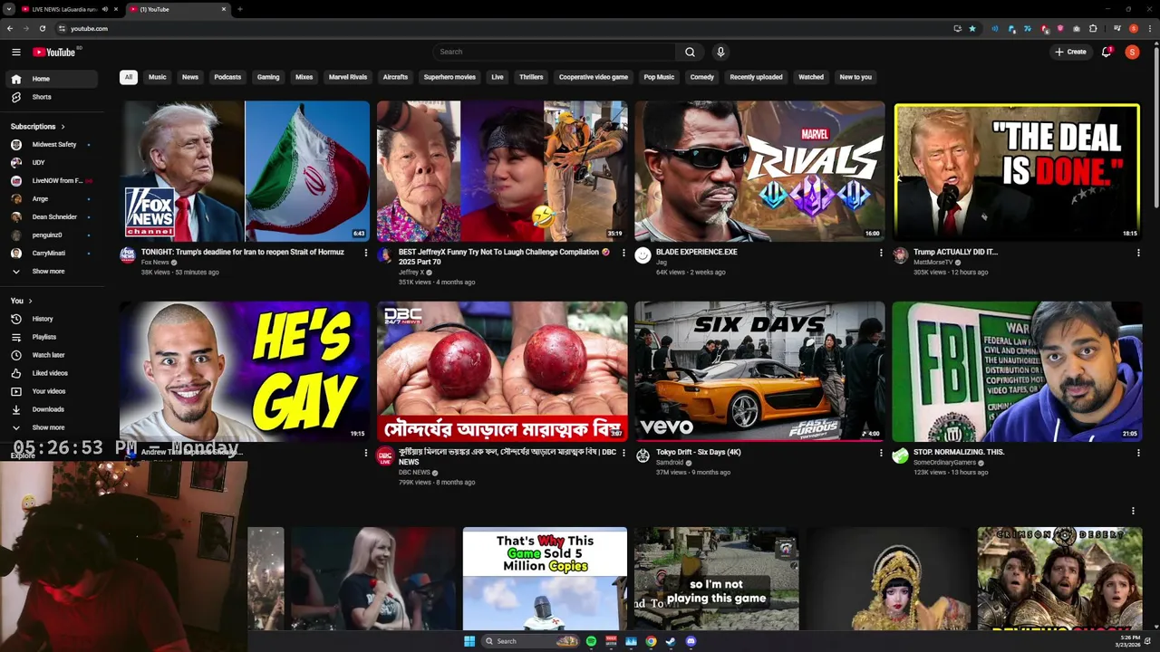Bookmark page with star icon
The height and width of the screenshot is (652, 1160).
click(972, 28)
